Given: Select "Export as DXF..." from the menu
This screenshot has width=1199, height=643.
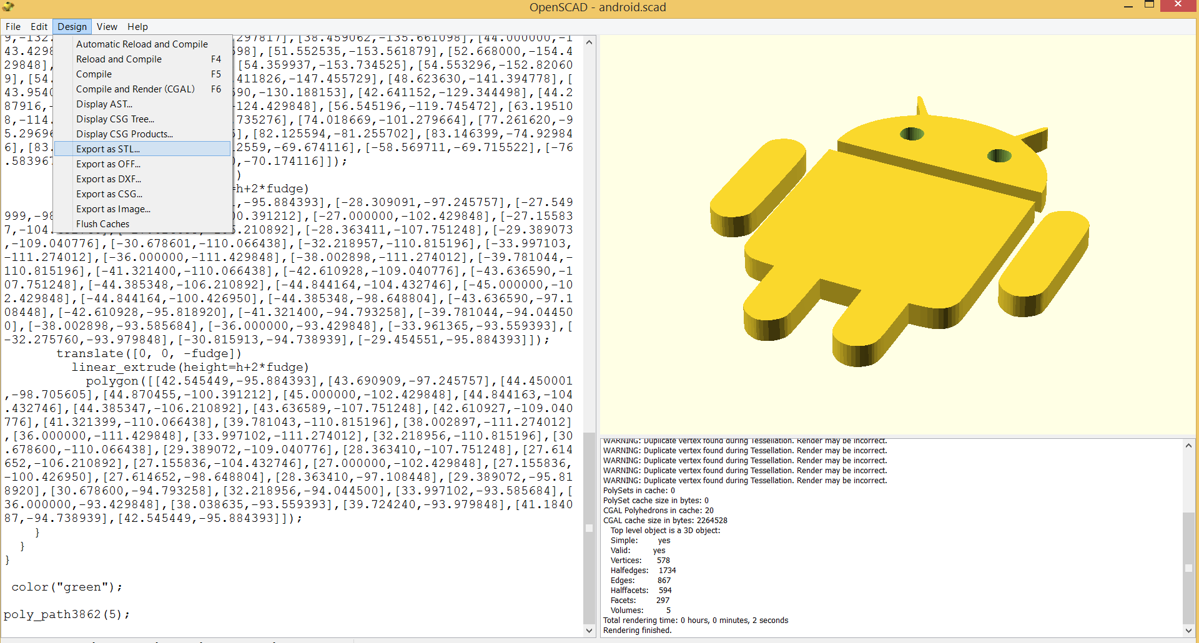Looking at the screenshot, I should pos(109,179).
